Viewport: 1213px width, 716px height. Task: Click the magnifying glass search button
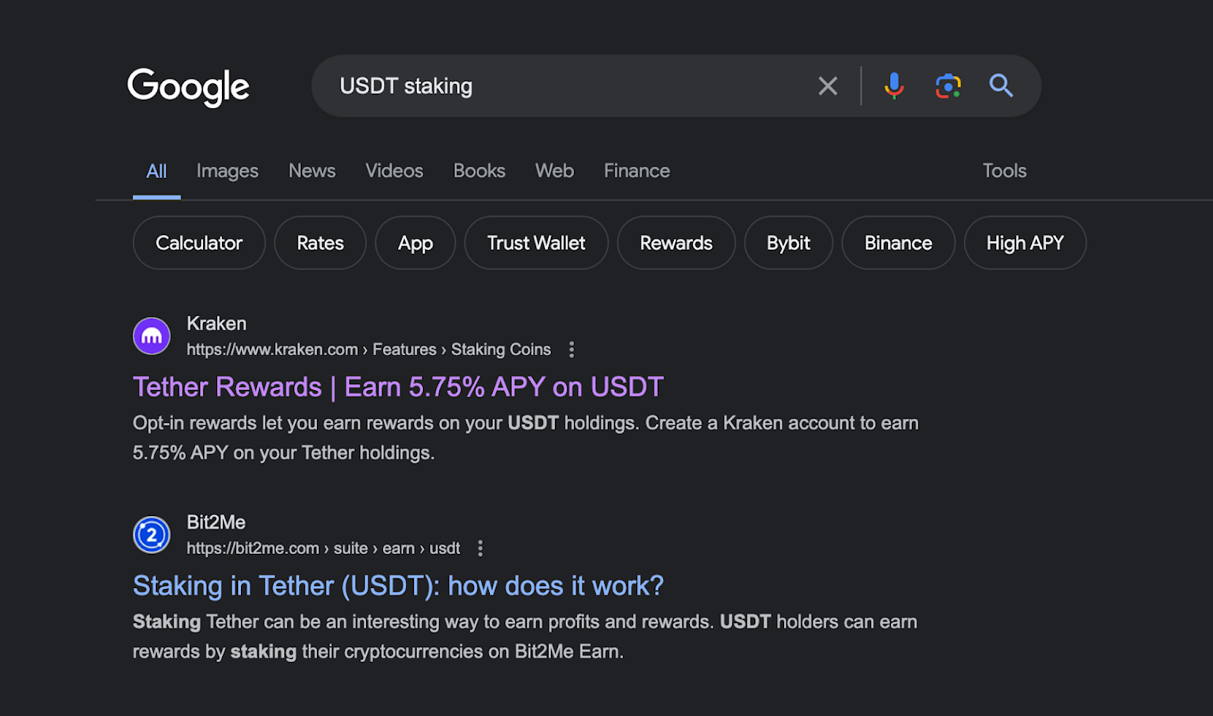[x=1001, y=86]
